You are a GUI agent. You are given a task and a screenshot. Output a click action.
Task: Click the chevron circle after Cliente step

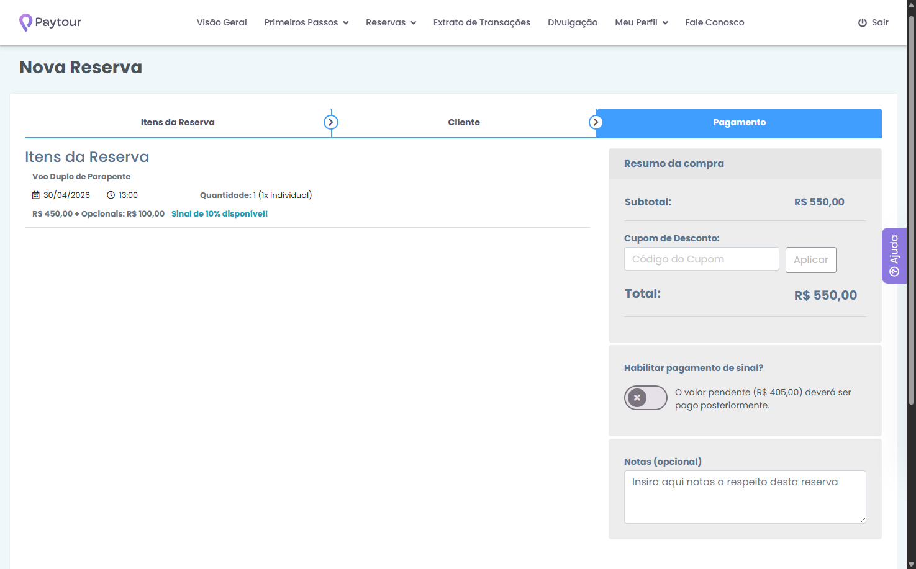coord(596,122)
